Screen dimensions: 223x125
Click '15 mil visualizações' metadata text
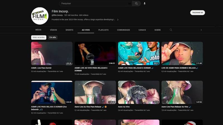pos(82,74)
